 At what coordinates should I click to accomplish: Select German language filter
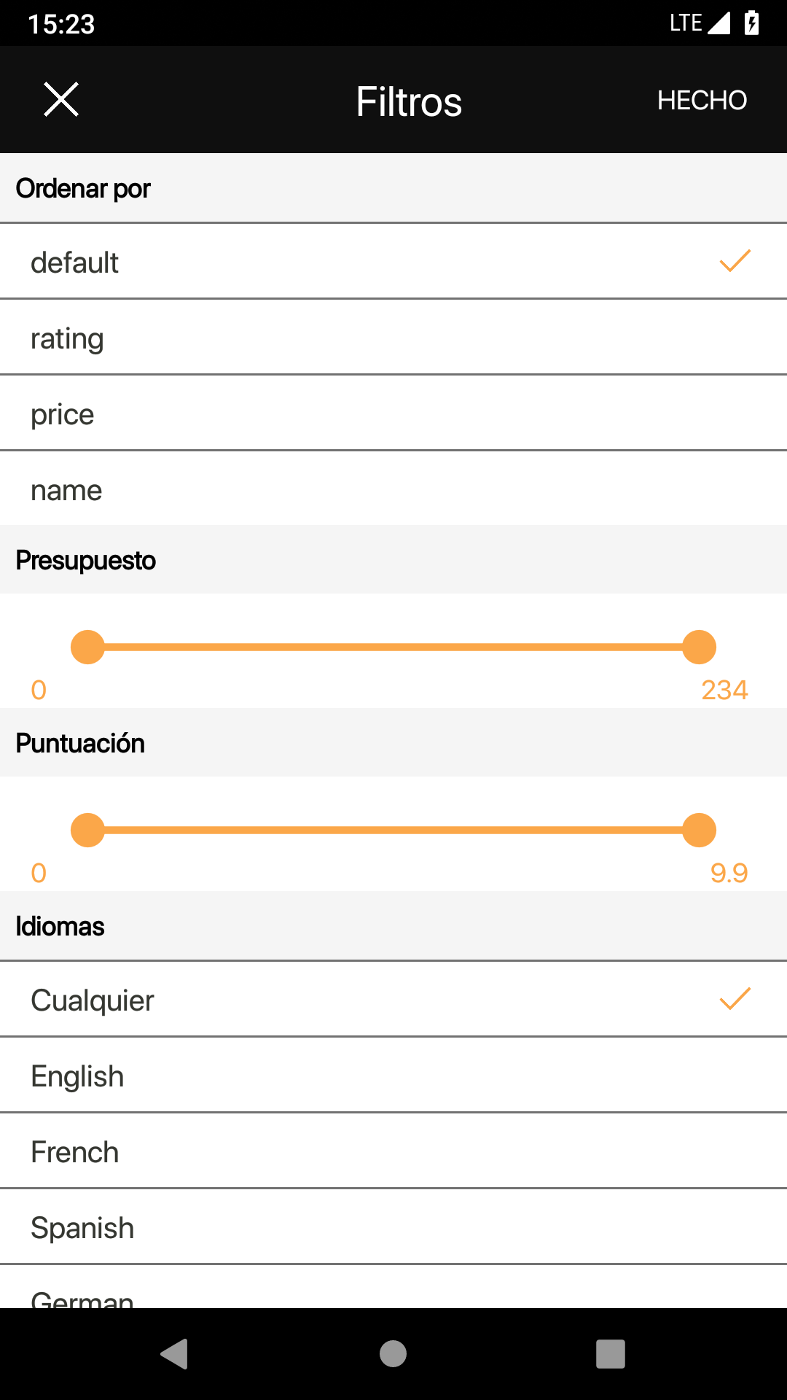pos(393,1287)
